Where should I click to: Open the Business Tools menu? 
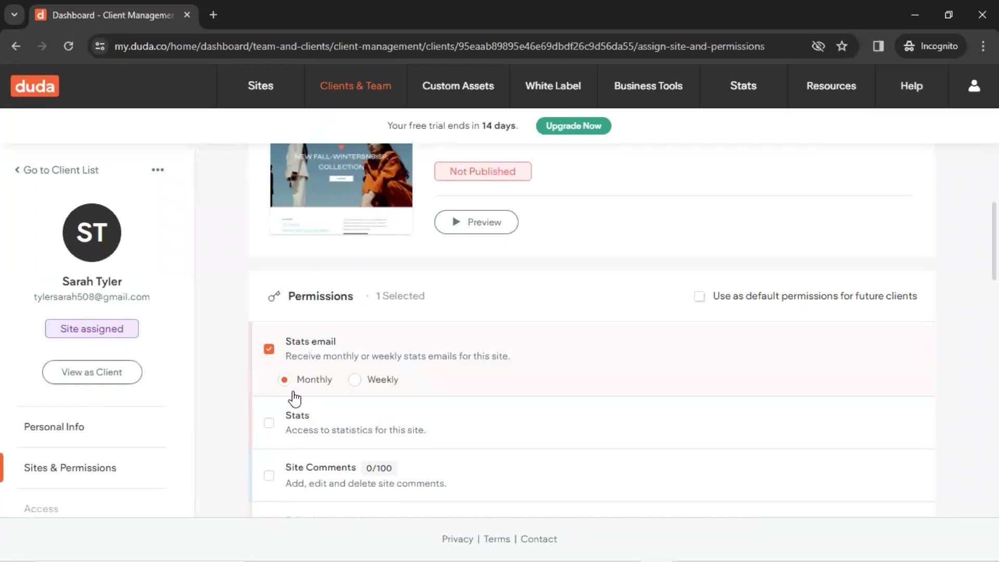pos(648,86)
